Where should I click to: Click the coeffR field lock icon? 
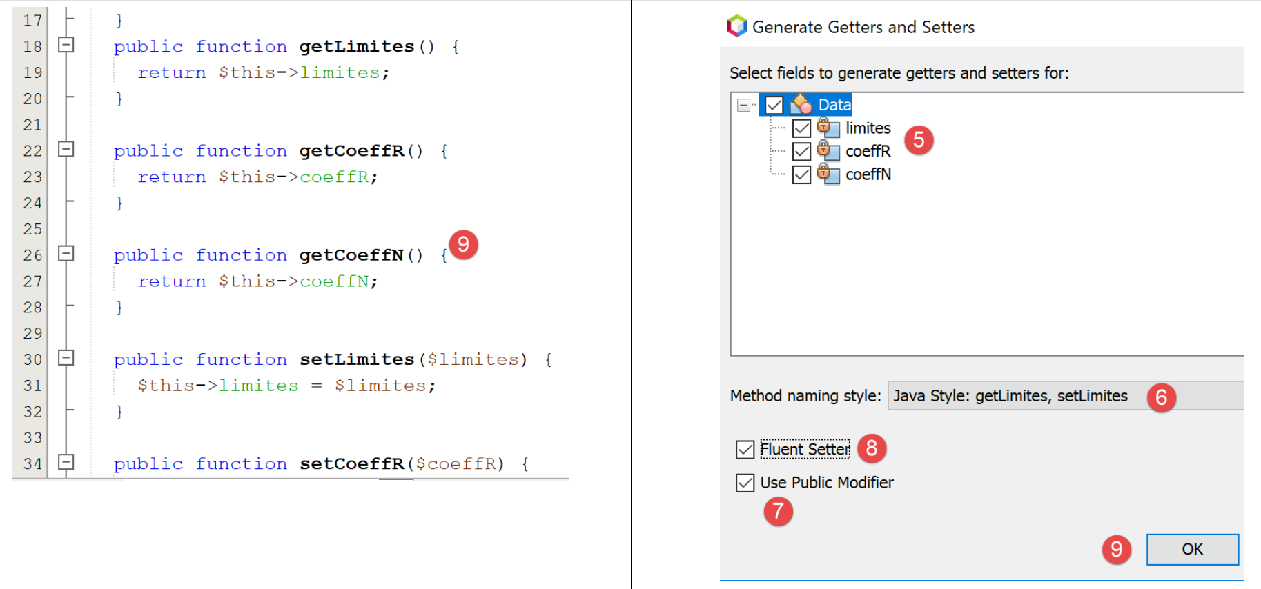tap(828, 151)
